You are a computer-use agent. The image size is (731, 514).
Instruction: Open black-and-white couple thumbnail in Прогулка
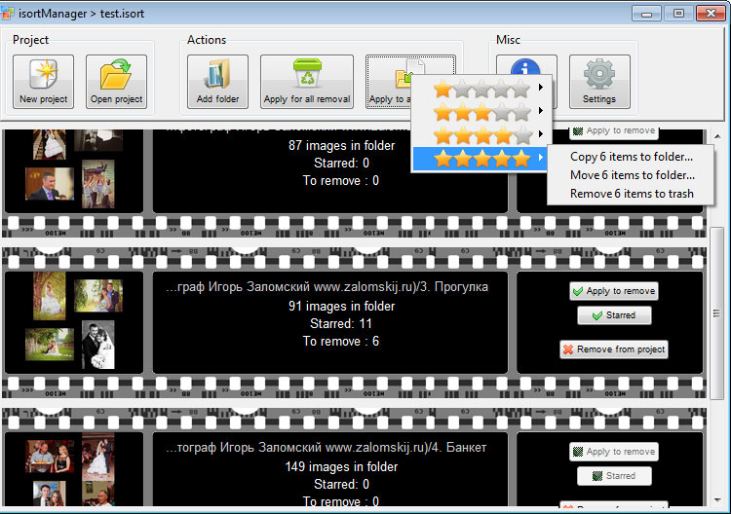click(x=97, y=345)
